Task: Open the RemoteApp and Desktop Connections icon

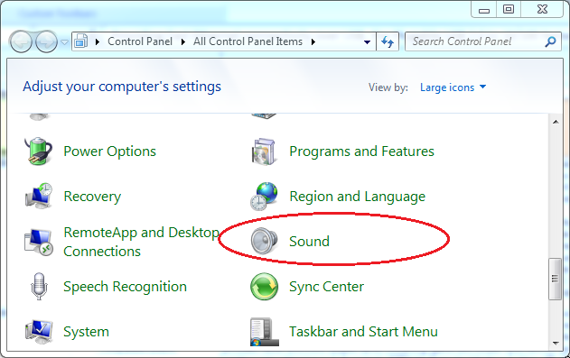Action: (x=39, y=242)
